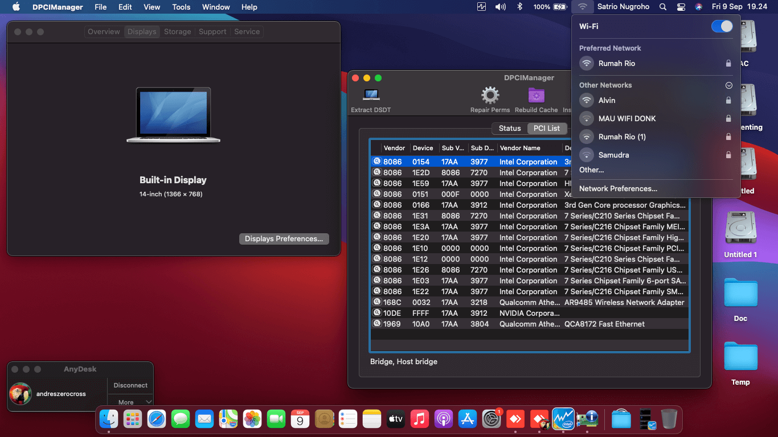Screen dimensions: 778x437
Task: Expand the AnyDesk More dropdown
Action: (x=130, y=402)
